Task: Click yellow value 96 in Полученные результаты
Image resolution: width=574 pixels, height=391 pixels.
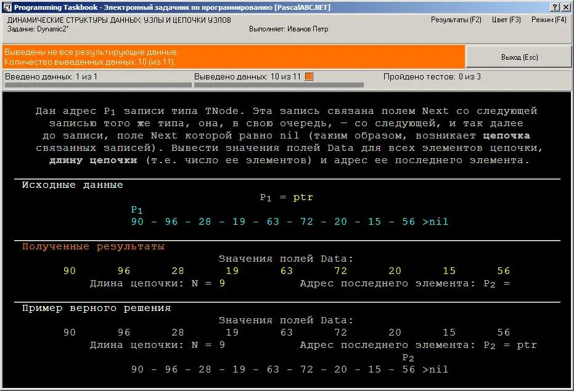Action: point(124,271)
